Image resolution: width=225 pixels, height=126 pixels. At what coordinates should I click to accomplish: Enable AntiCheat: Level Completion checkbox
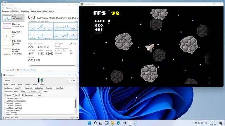point(5,101)
